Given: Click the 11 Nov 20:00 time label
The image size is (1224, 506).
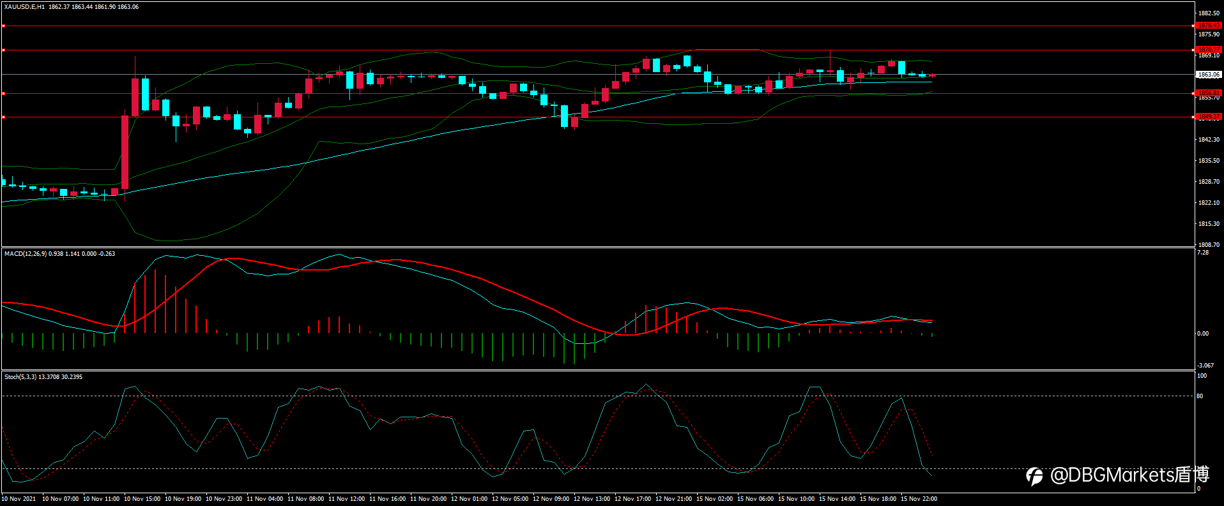Looking at the screenshot, I should point(428,499).
